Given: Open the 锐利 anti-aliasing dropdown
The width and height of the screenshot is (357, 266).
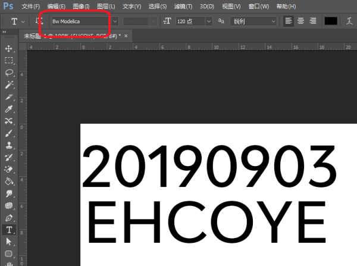Looking at the screenshot, I should pyautogui.click(x=253, y=21).
